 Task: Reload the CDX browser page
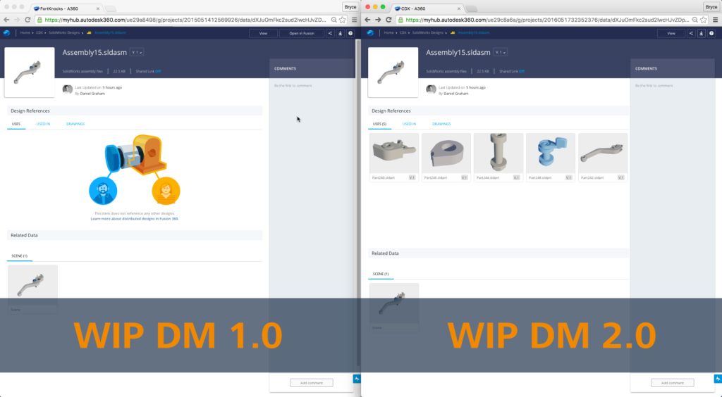pyautogui.click(x=388, y=20)
